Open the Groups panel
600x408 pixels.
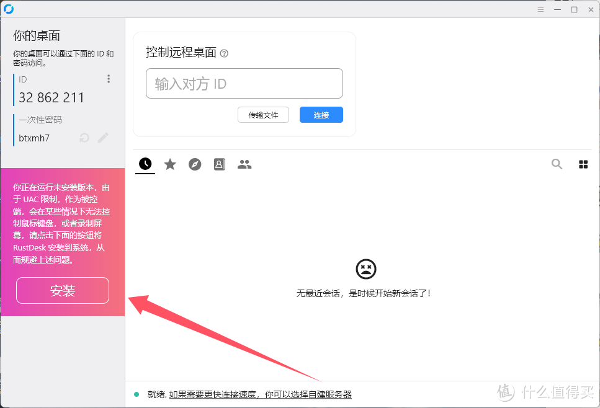244,164
